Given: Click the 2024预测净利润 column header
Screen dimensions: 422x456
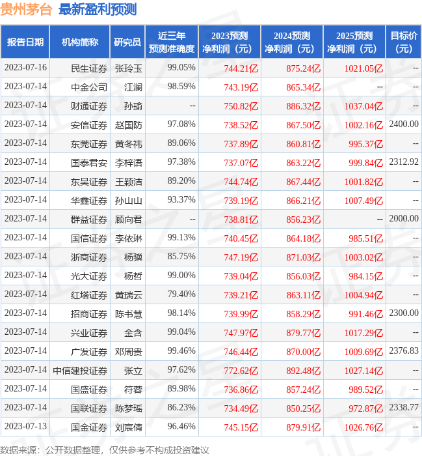Looking at the screenshot, I should pos(292,42).
